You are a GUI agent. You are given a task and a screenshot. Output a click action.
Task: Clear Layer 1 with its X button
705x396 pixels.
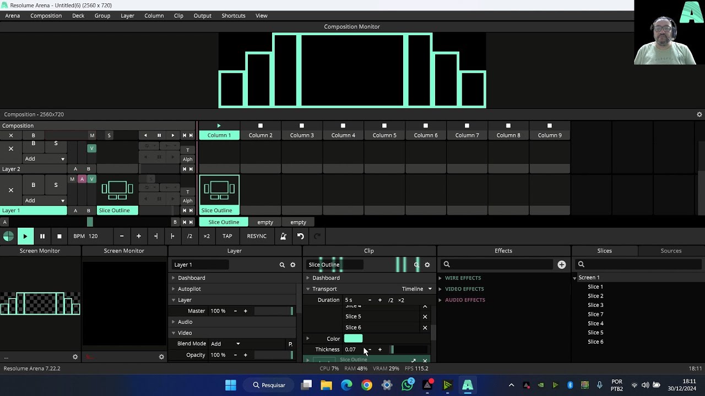coord(10,190)
